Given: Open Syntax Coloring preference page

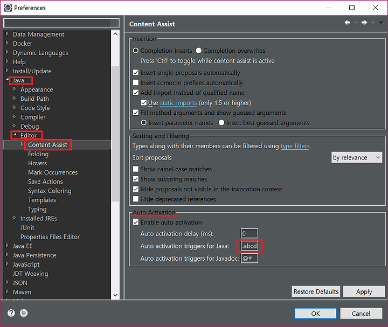Looking at the screenshot, I should (50, 191).
